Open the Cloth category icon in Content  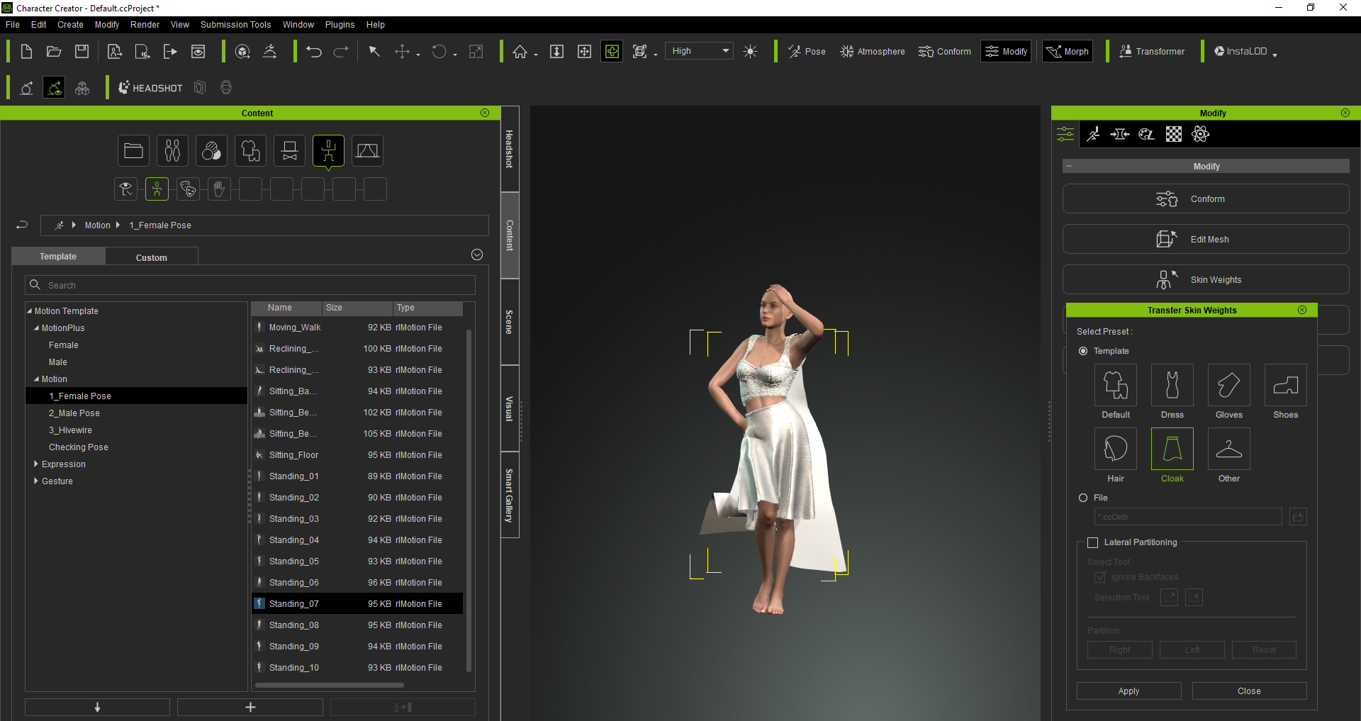pos(250,150)
